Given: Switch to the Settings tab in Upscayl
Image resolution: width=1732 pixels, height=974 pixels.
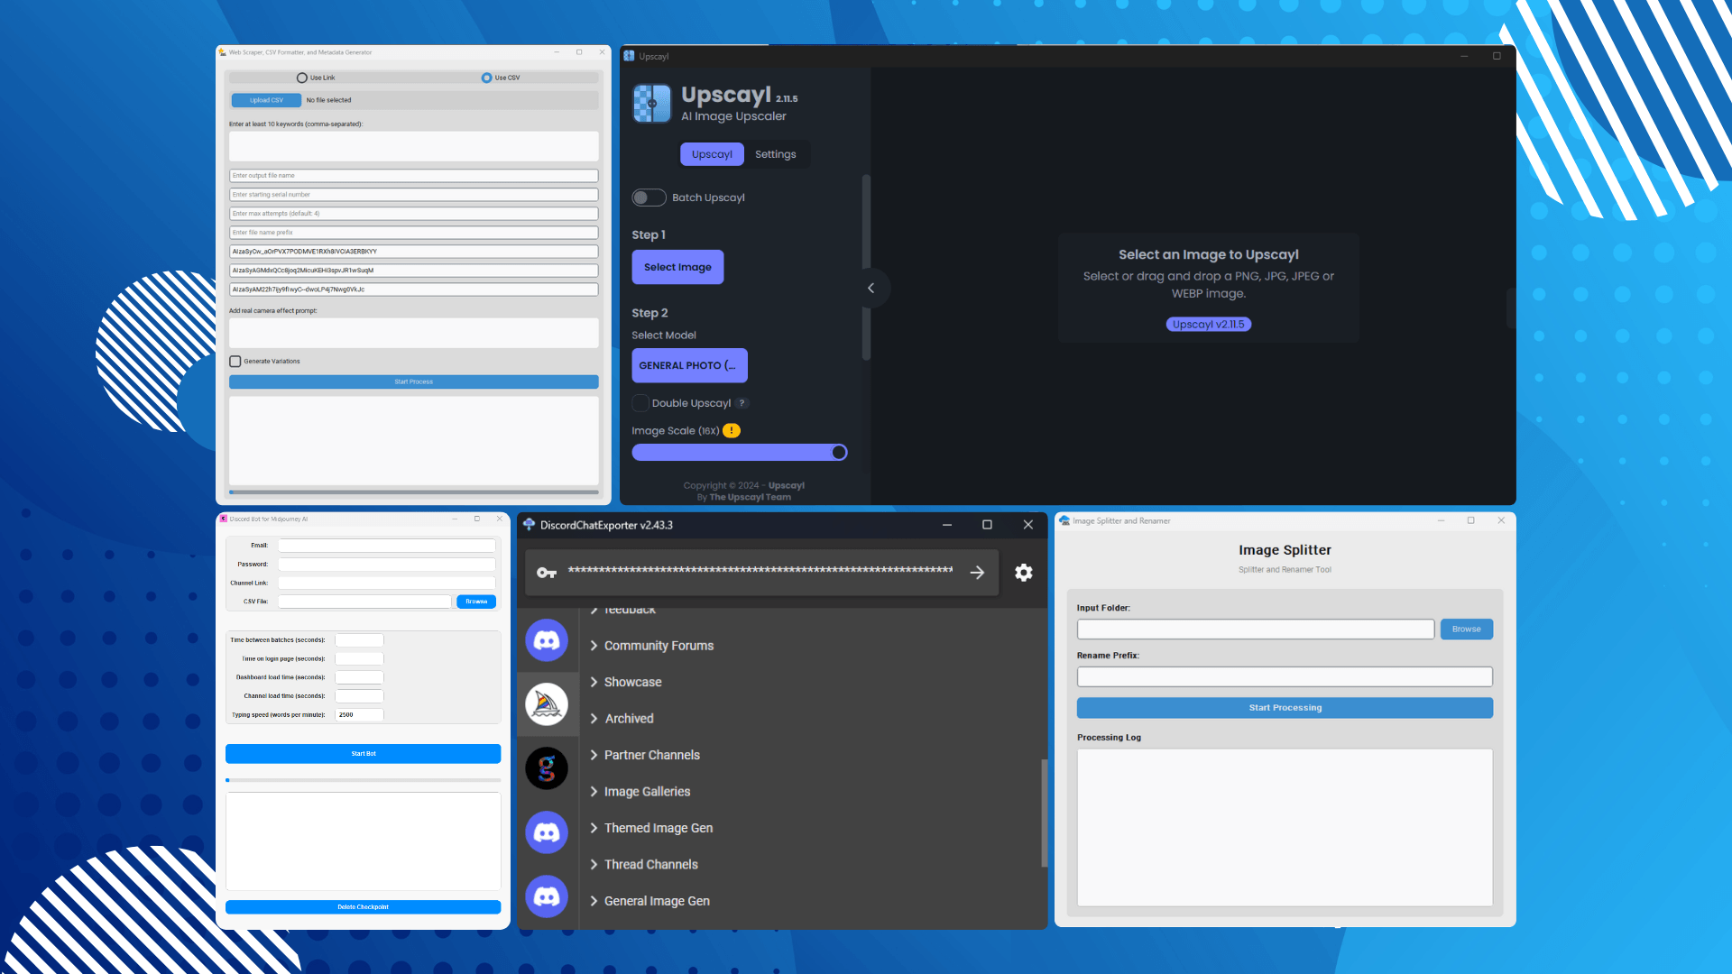Looking at the screenshot, I should click(775, 154).
